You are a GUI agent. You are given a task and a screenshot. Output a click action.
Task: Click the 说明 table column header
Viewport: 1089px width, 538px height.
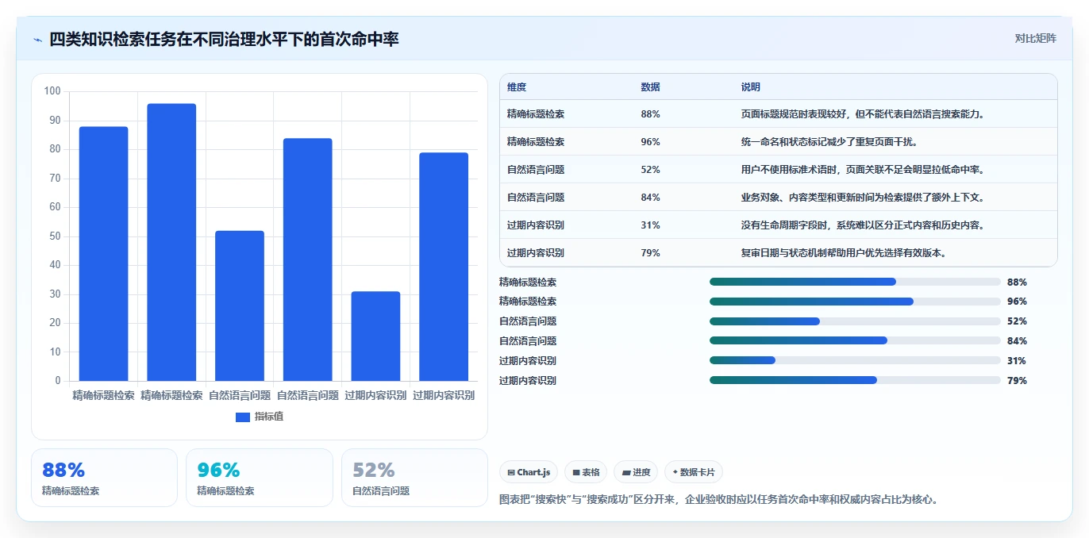(751, 87)
